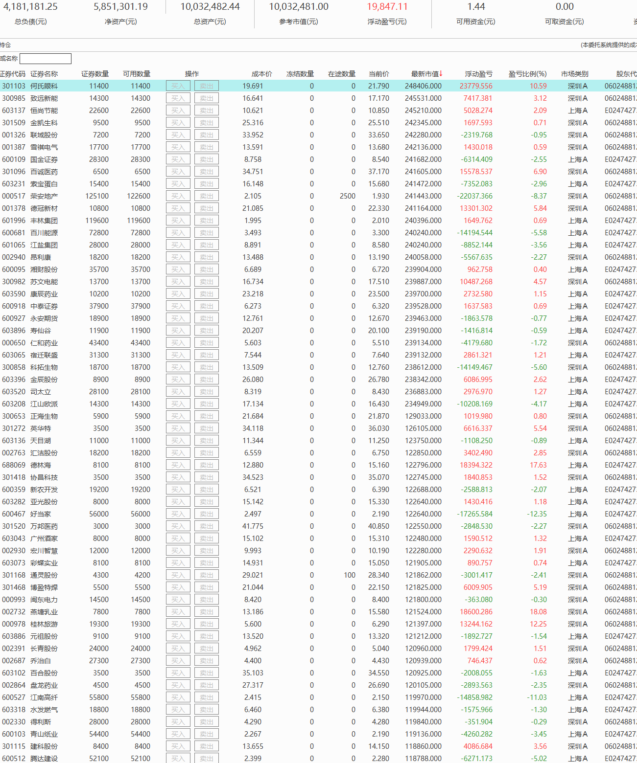Buy 中泰证券 using 买入 button
Image resolution: width=637 pixels, height=763 pixels.
pos(178,306)
